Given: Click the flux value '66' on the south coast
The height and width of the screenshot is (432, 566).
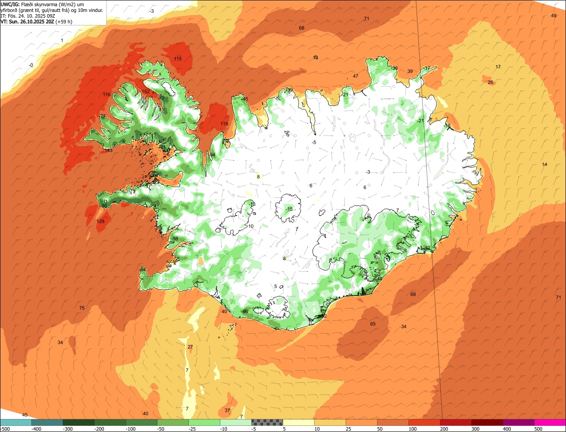Looking at the screenshot, I should 245,311.
